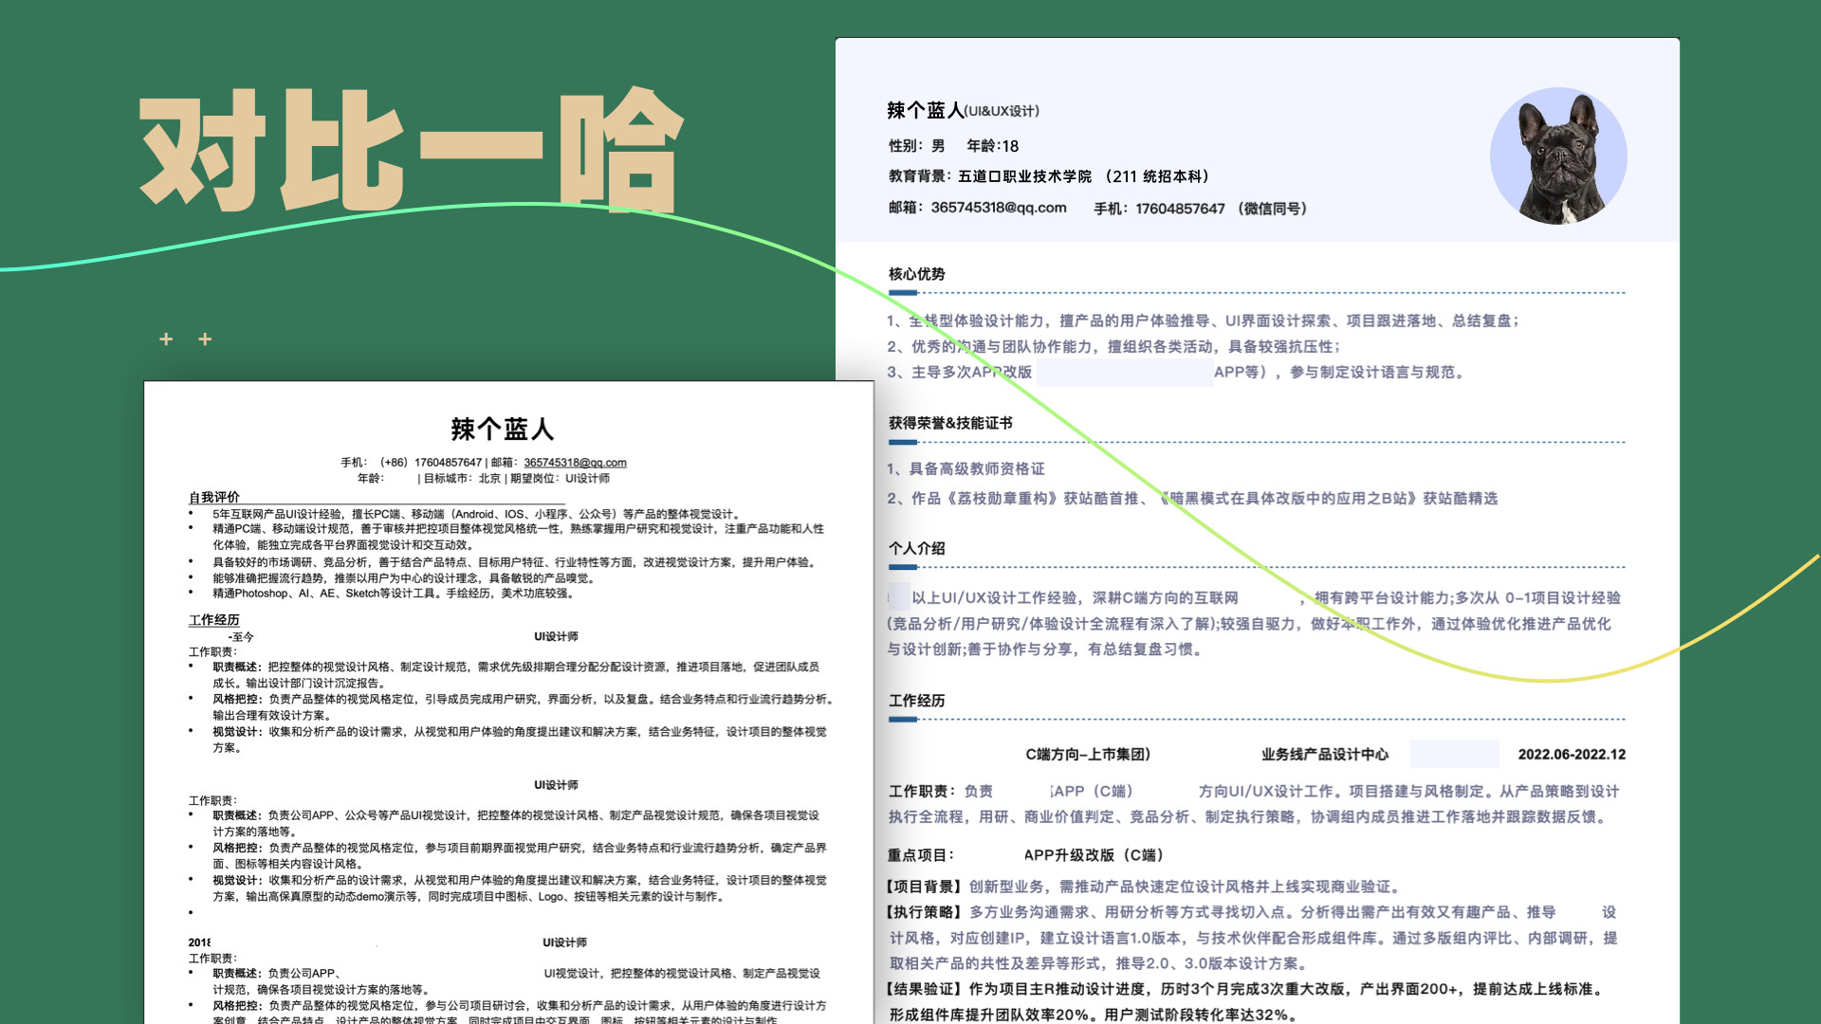Click the dog avatar profile photo
This screenshot has width=1821, height=1024.
(x=1560, y=155)
